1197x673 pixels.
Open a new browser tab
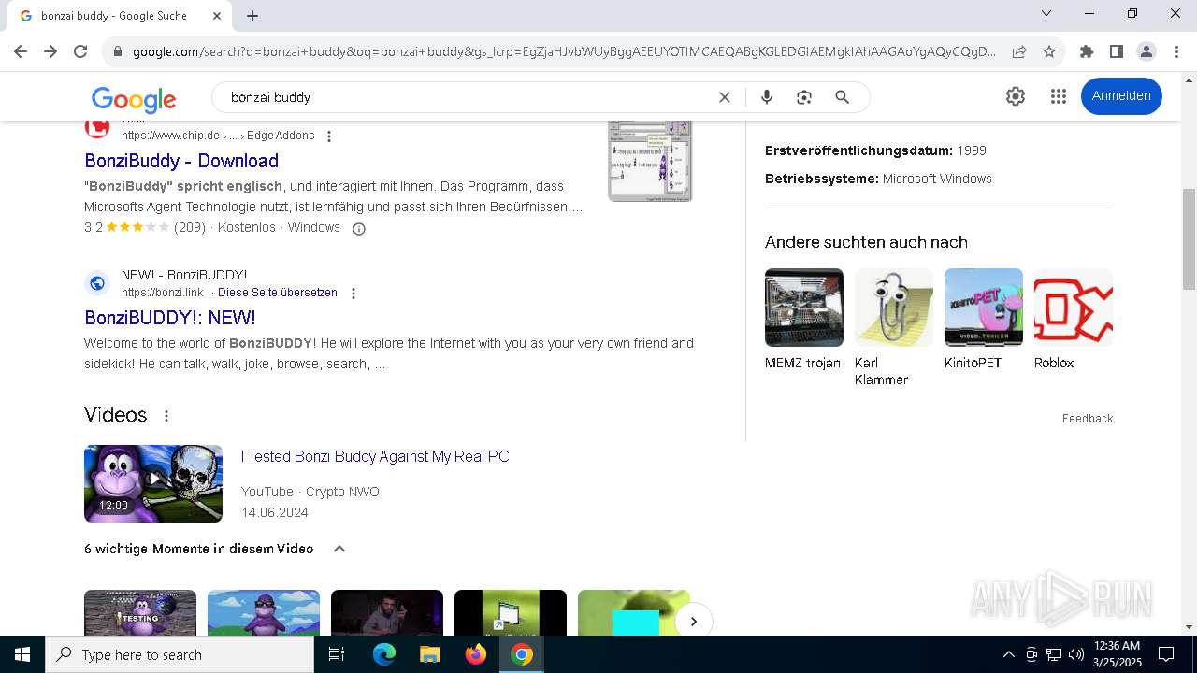coord(252,15)
